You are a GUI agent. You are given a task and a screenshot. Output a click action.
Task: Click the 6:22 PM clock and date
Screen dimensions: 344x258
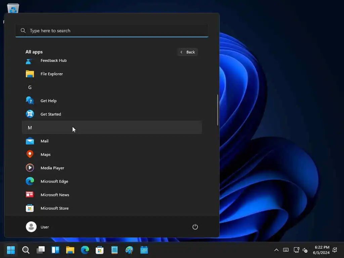pos(321,250)
